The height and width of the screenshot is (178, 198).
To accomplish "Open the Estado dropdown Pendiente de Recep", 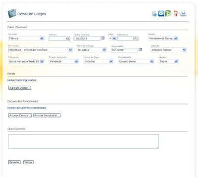I will (163, 38).
